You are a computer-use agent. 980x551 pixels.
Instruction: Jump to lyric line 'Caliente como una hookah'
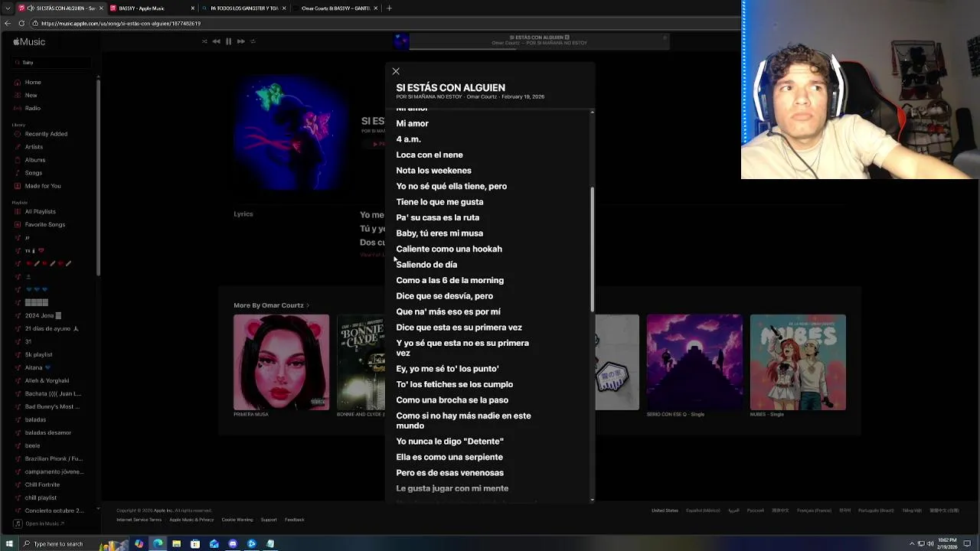point(449,249)
